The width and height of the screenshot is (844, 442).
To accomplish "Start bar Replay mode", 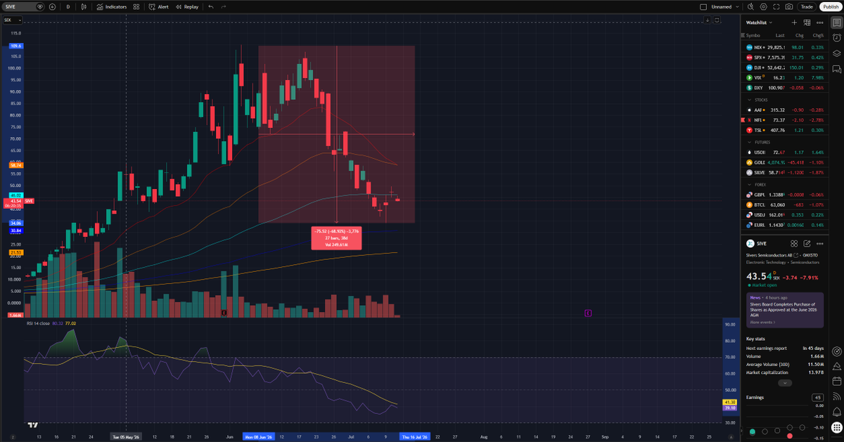I will 187,6.
